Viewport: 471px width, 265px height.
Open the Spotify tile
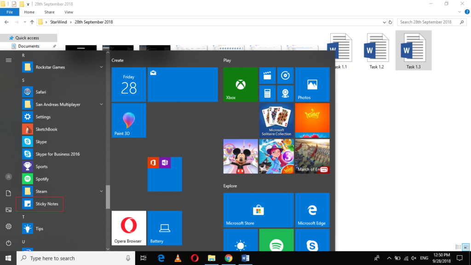[276, 243]
